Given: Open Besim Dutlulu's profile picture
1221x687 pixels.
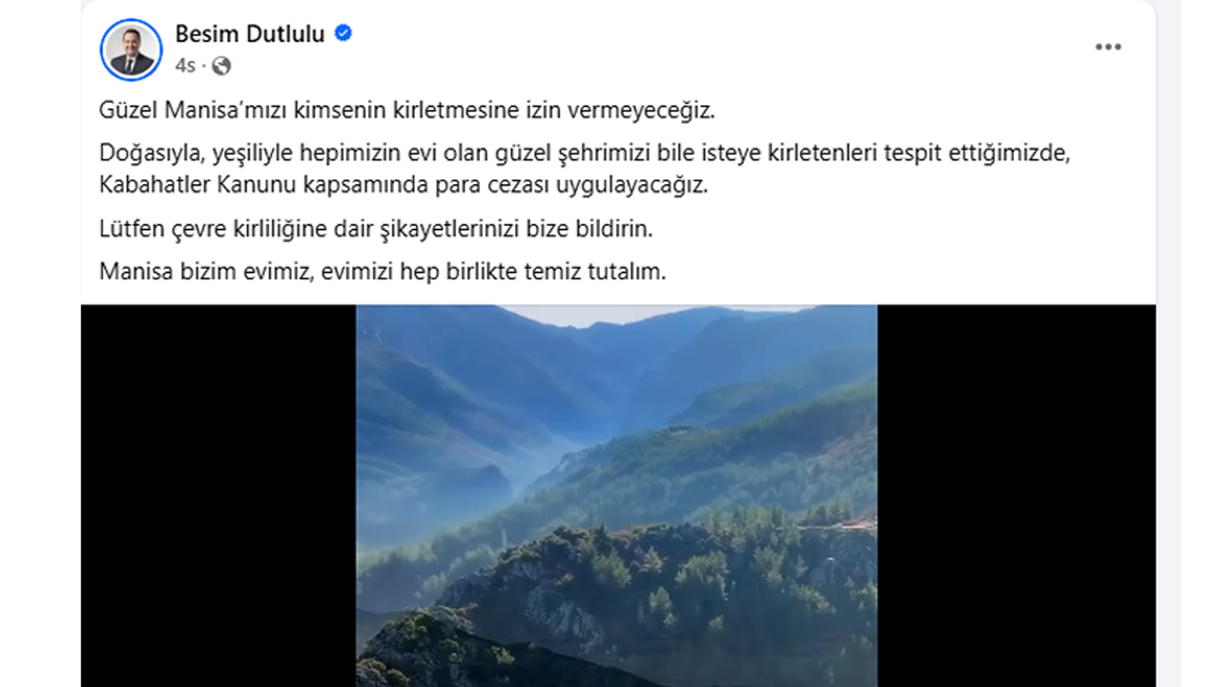Looking at the screenshot, I should (x=131, y=50).
